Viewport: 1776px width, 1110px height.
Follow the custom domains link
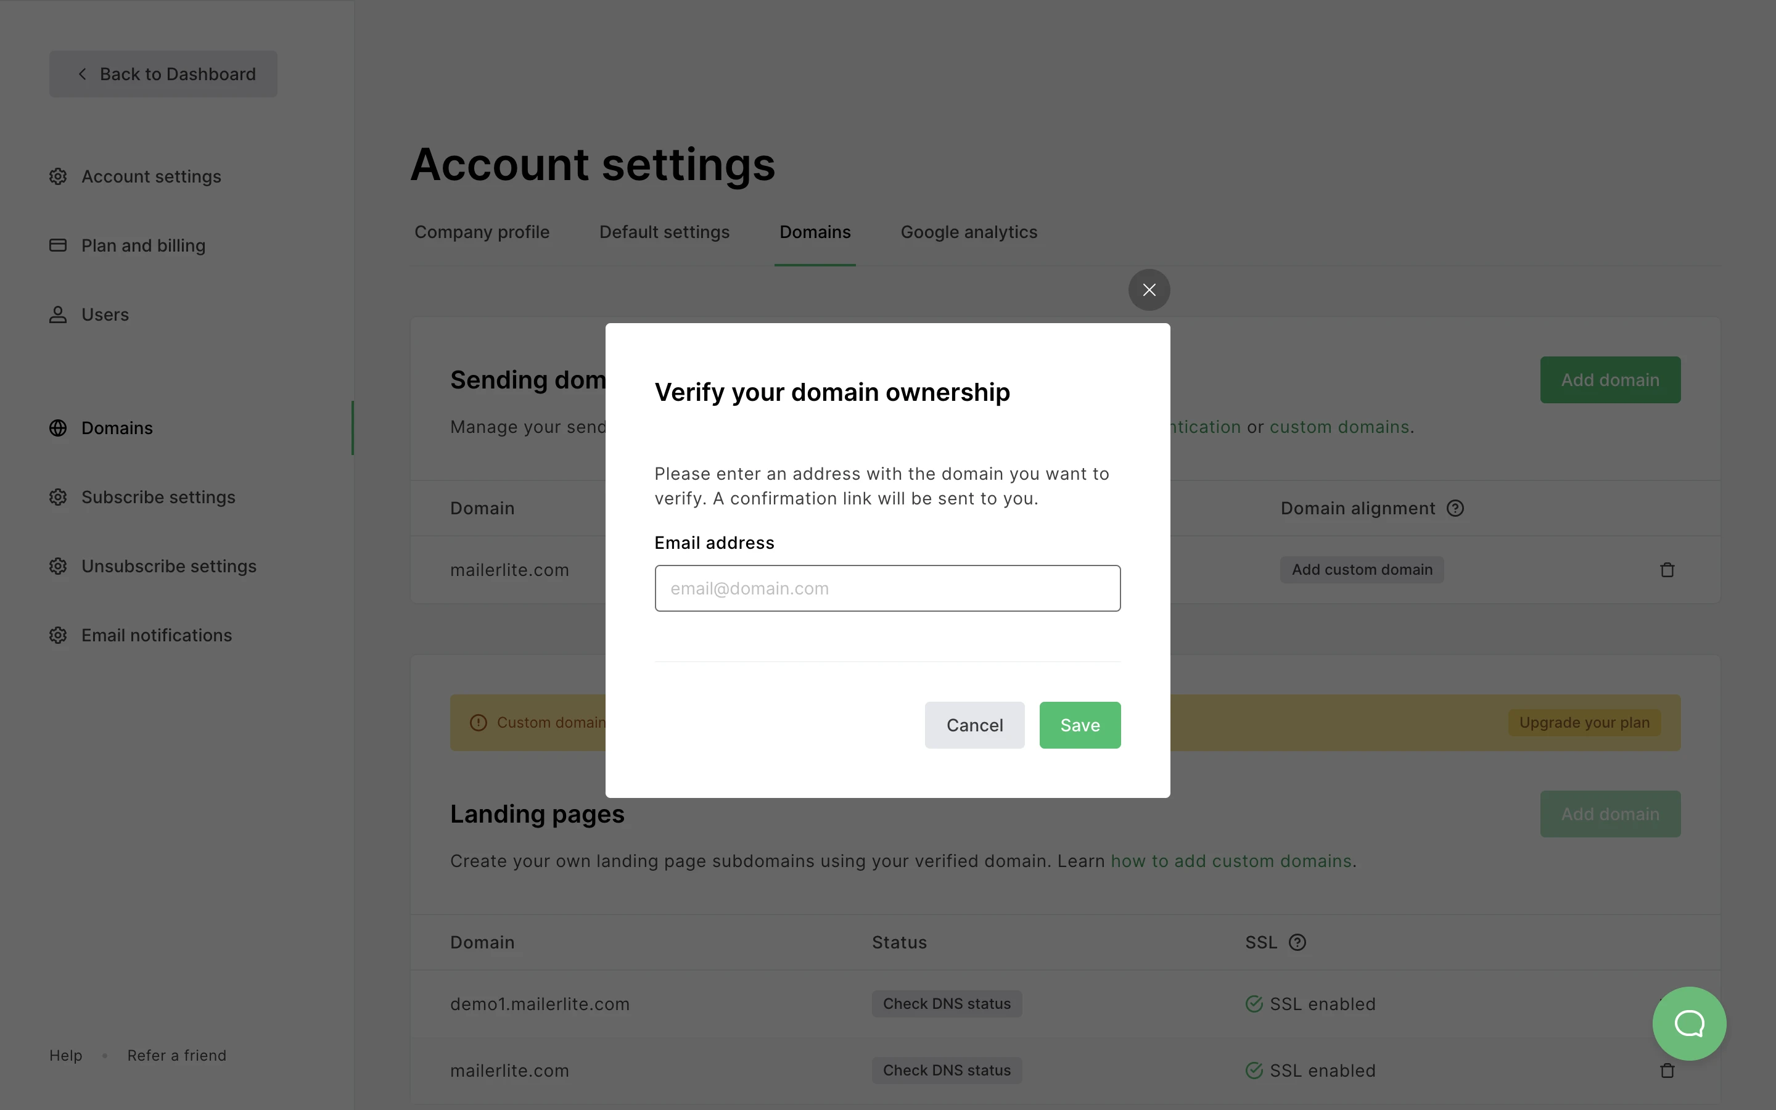point(1339,427)
